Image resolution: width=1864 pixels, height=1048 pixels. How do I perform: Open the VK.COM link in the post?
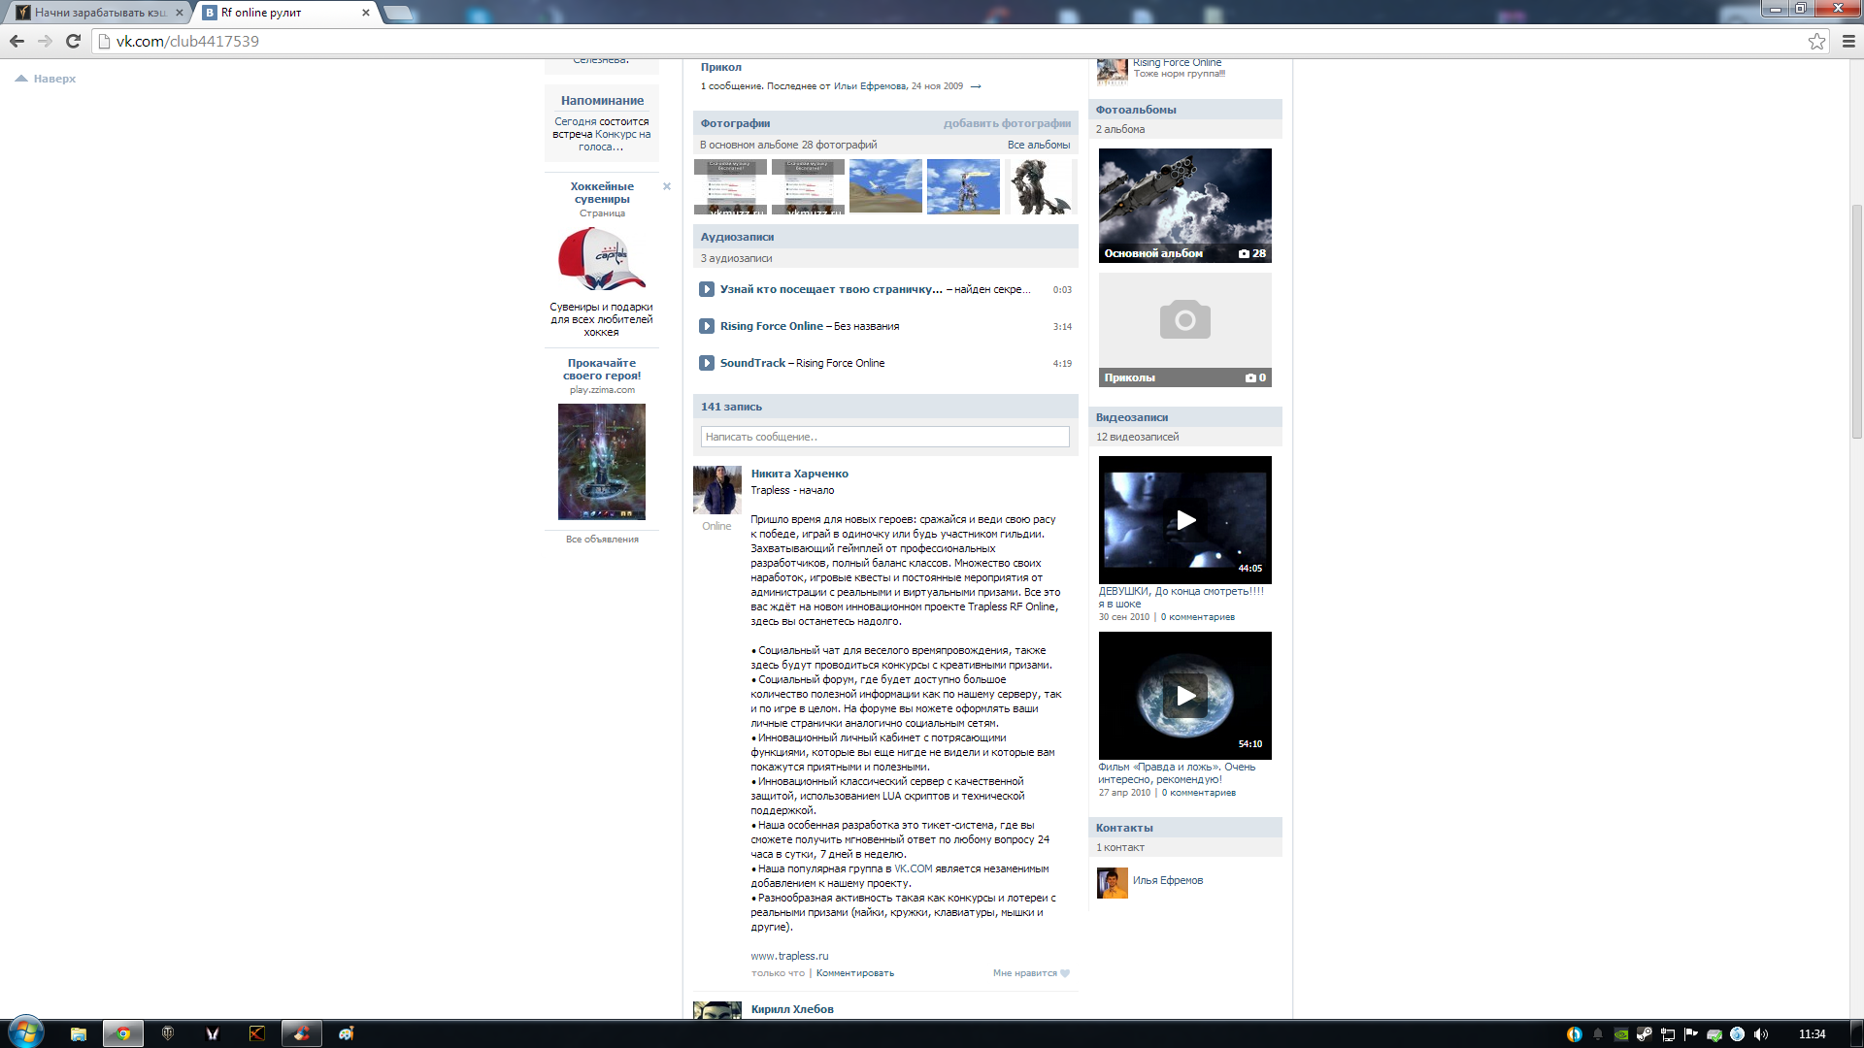(913, 868)
